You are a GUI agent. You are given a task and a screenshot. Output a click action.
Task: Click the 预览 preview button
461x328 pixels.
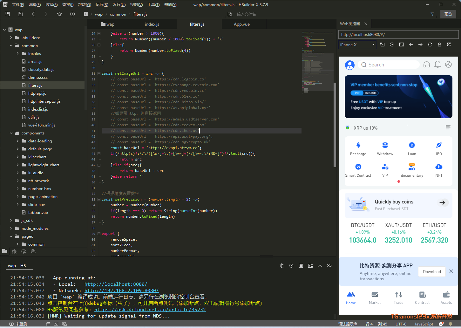coord(448,14)
